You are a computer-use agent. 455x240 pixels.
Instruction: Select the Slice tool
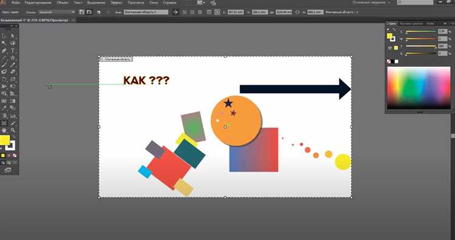[13, 123]
